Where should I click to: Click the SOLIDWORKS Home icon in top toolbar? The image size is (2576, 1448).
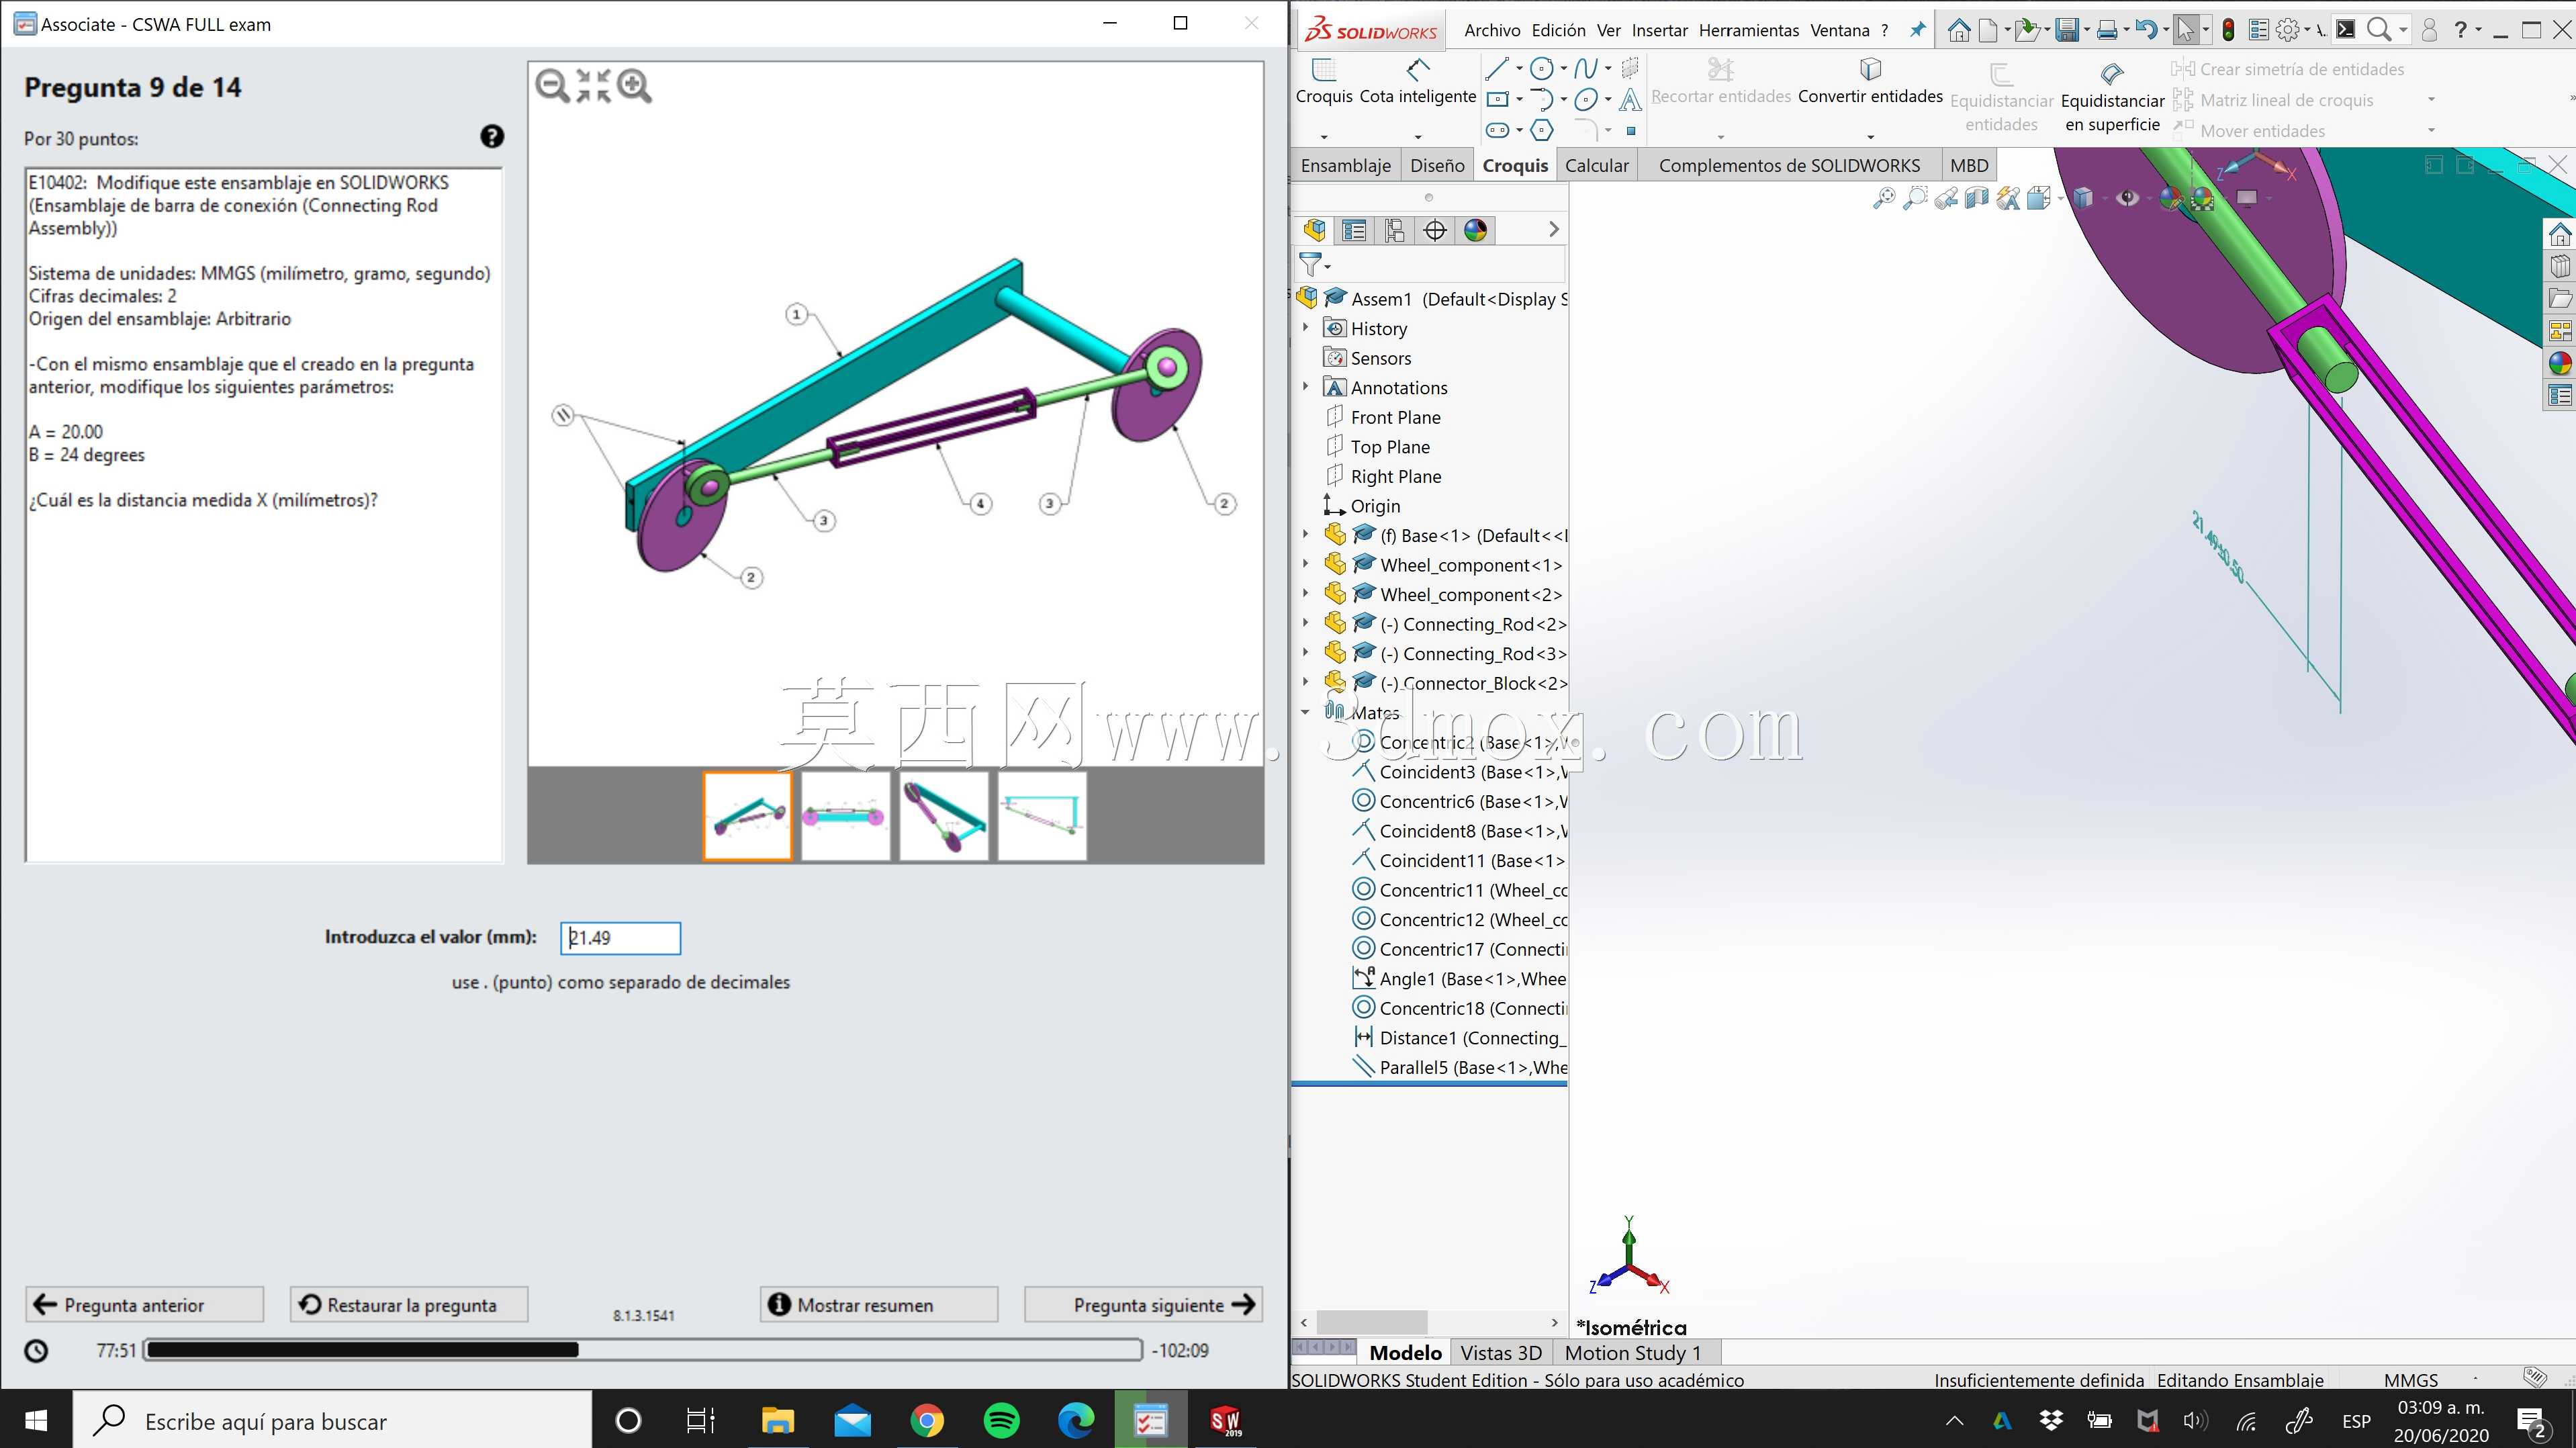coord(1958,30)
